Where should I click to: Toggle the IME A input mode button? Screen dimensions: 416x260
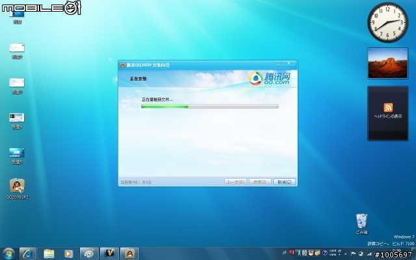[x=299, y=253]
